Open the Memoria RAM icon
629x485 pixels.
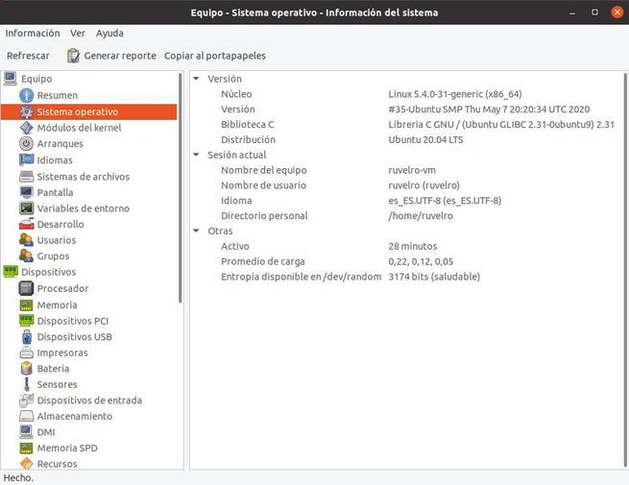(27, 304)
